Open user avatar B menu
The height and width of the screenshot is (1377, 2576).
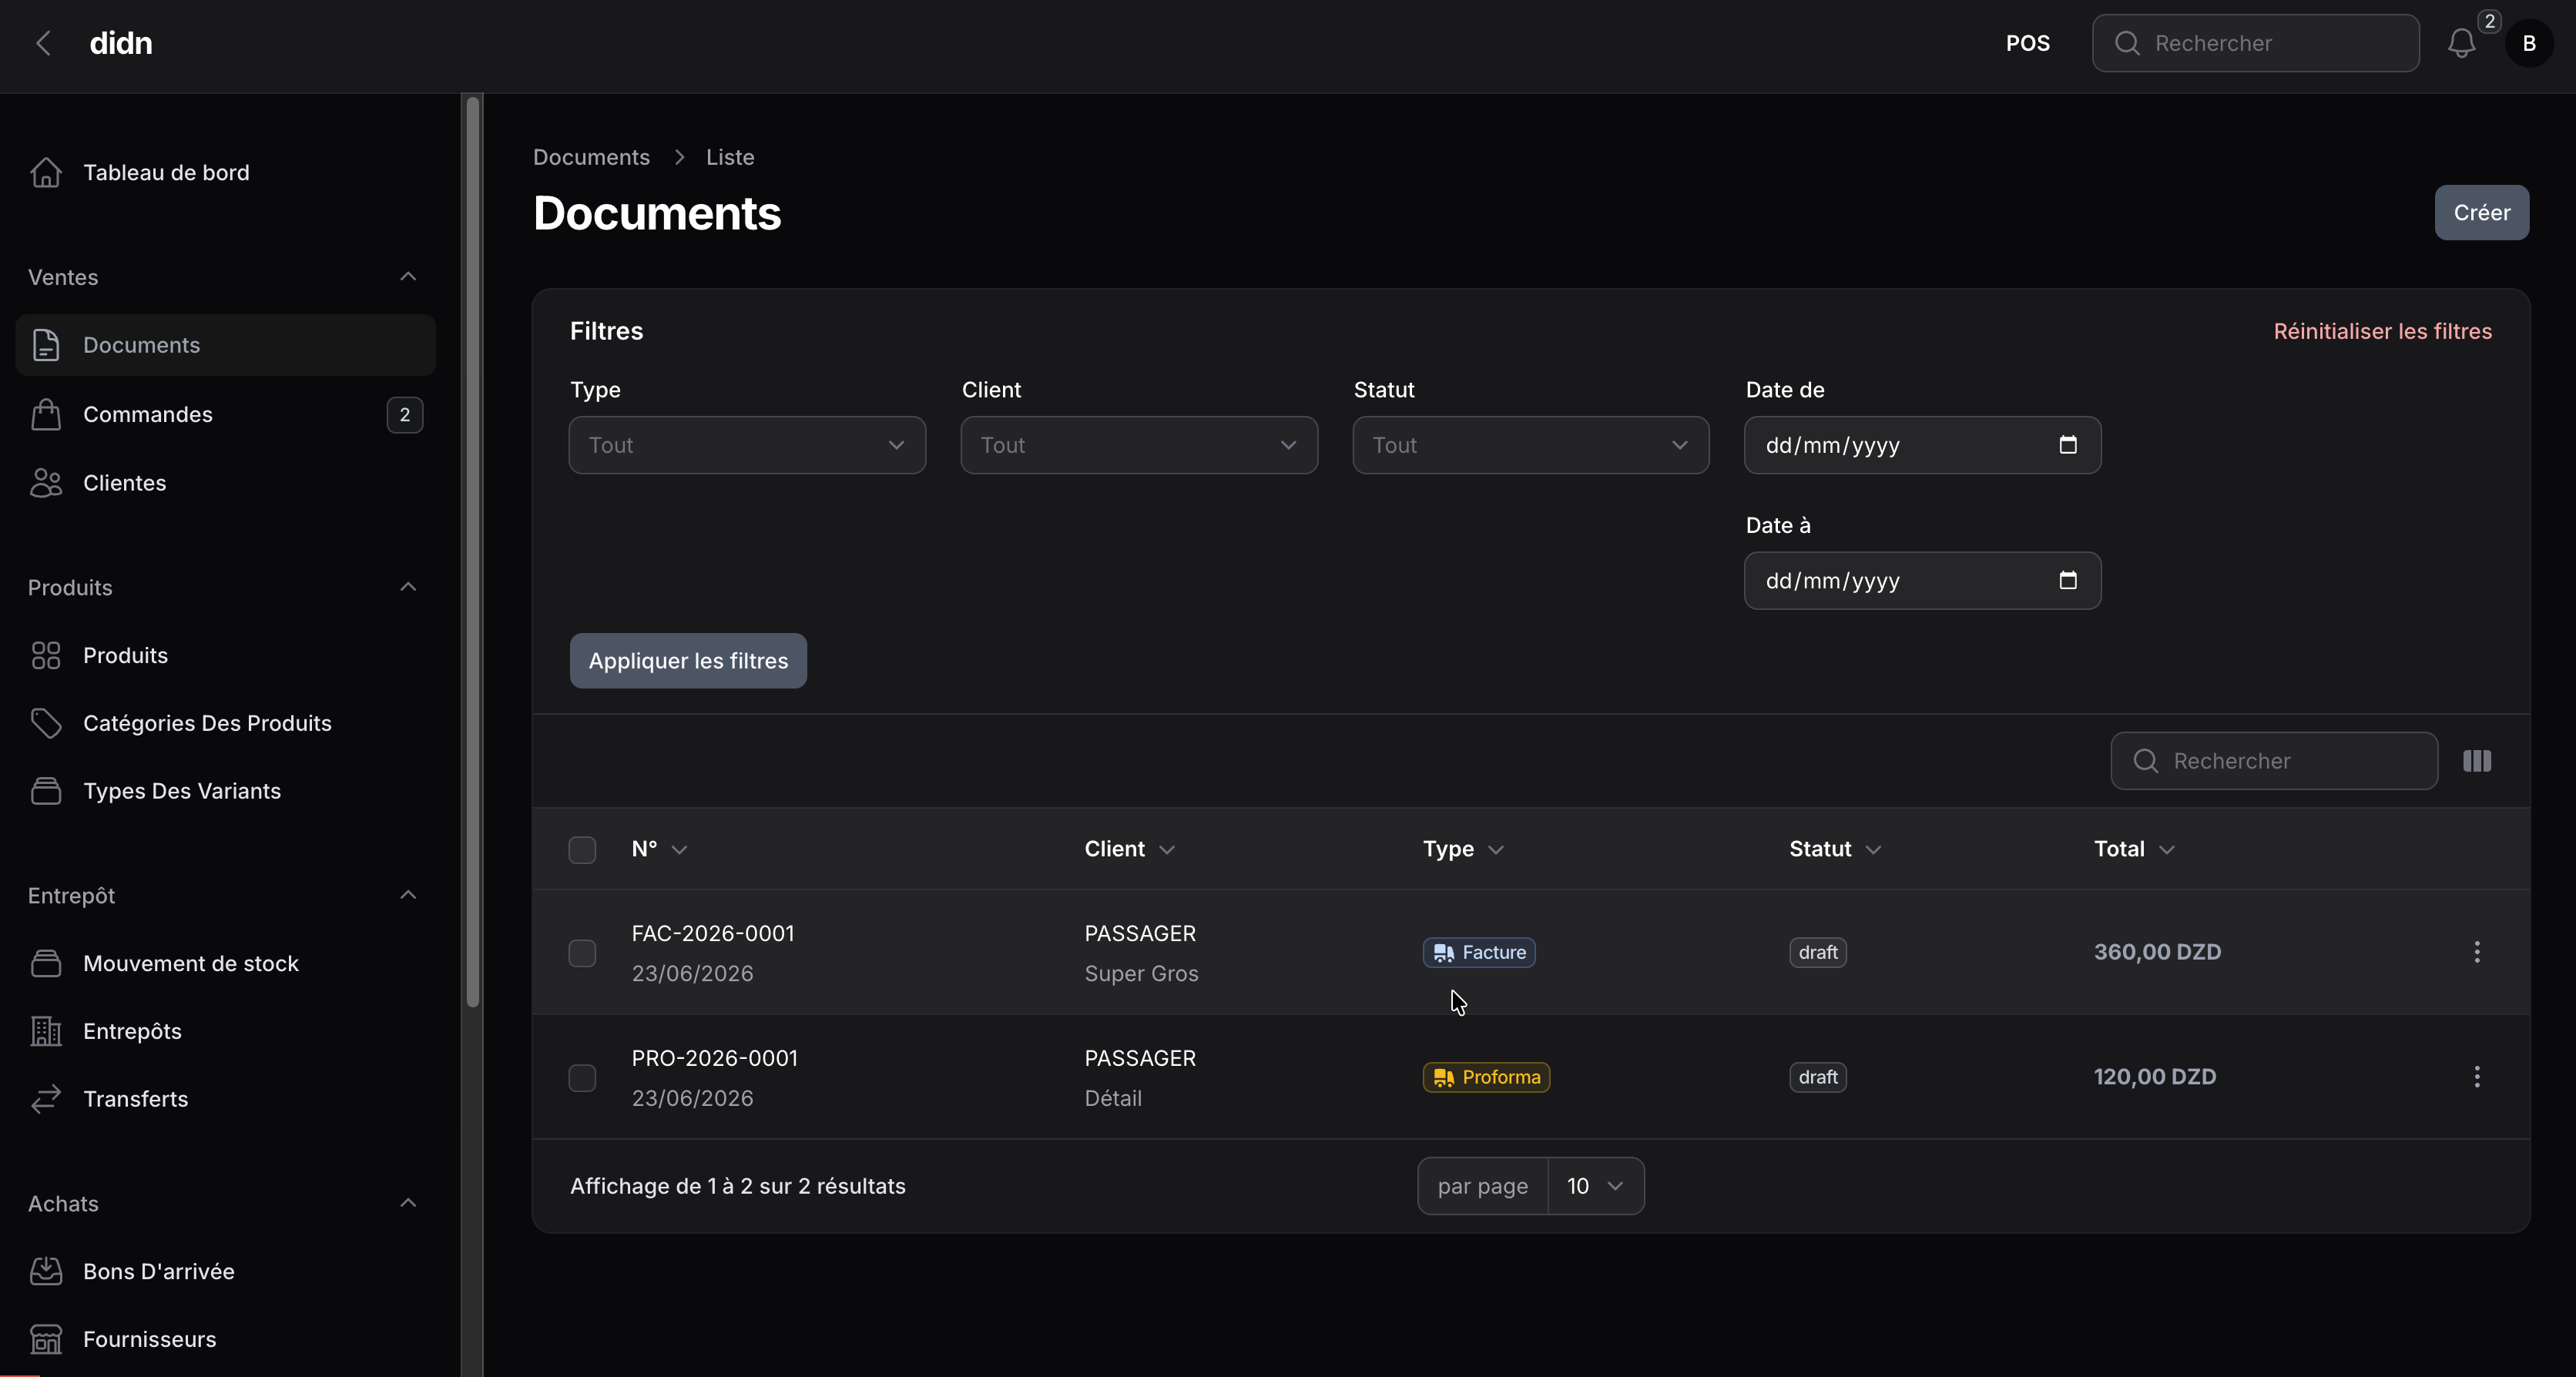point(2529,43)
